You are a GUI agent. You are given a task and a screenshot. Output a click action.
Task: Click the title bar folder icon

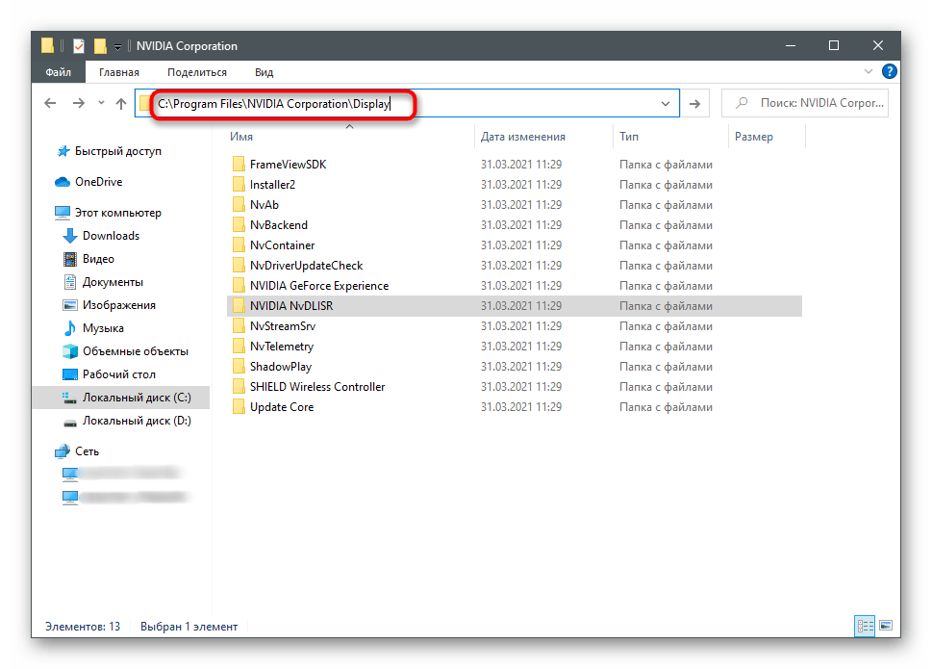47,46
